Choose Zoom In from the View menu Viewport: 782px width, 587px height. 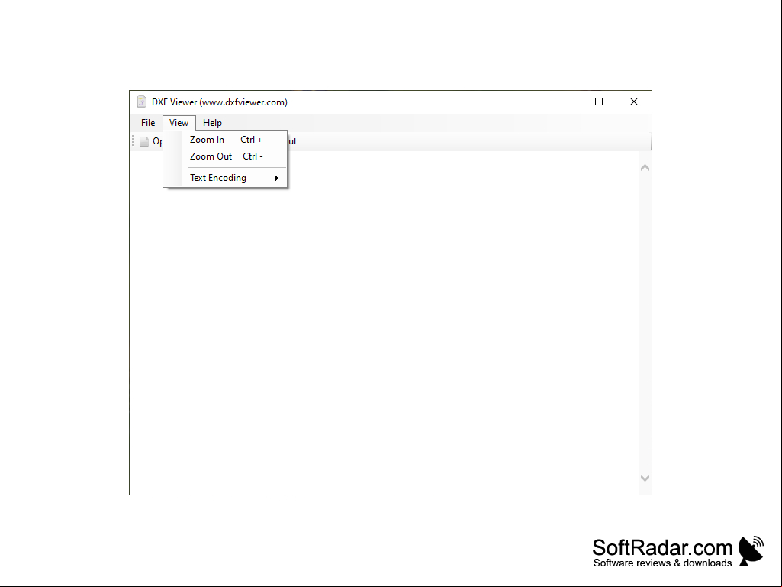[x=225, y=140]
